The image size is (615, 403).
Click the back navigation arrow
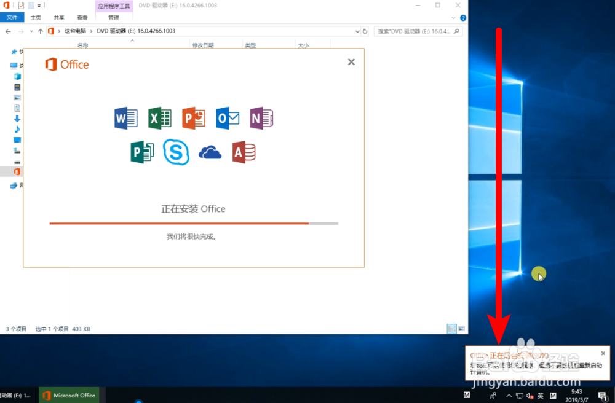click(x=7, y=31)
